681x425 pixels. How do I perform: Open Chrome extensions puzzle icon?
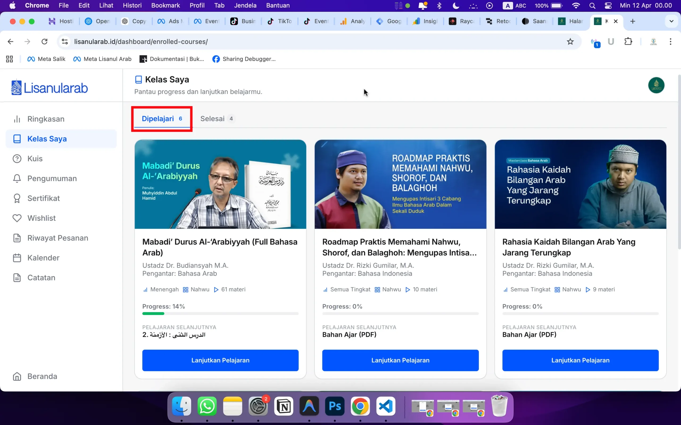(x=628, y=42)
